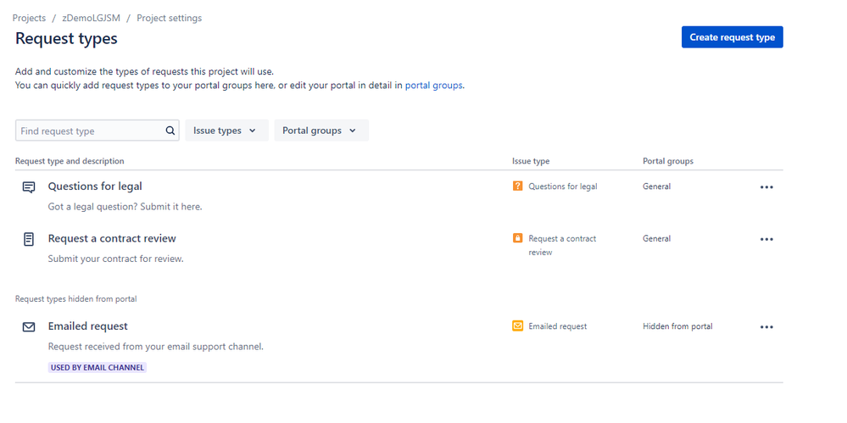Screen dimensions: 847x423
Task: Open the portal groups link
Action: coord(433,85)
